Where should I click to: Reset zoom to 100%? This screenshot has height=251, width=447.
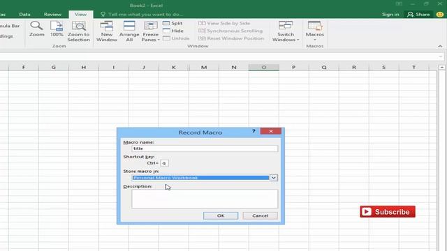coord(57,29)
